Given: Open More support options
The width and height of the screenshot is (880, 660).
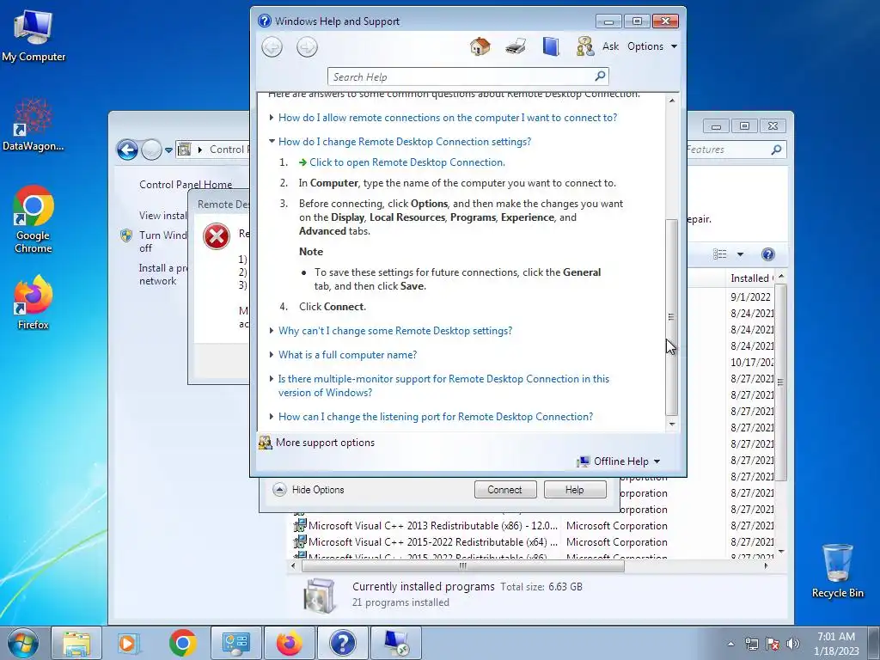Looking at the screenshot, I should coord(325,443).
